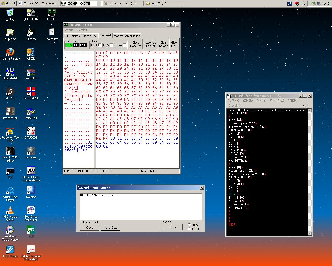The image size is (332, 266).
Task: Open the WinShell TeX icon
Action: [31, 111]
